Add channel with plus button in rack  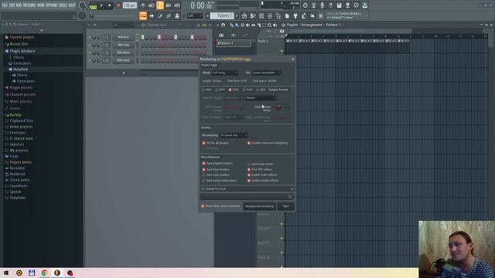pyautogui.click(x=124, y=73)
